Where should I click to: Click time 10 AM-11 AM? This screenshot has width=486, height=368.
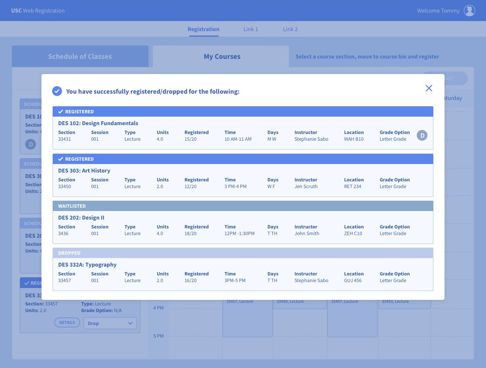tap(238, 139)
